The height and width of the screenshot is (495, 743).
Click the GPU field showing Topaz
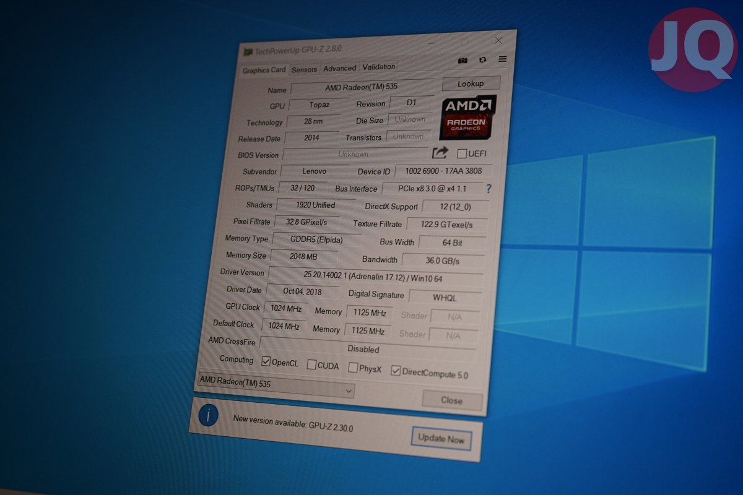click(318, 105)
